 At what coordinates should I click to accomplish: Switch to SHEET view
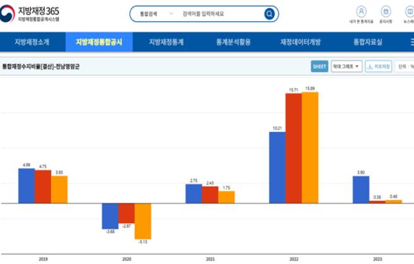tap(320, 66)
